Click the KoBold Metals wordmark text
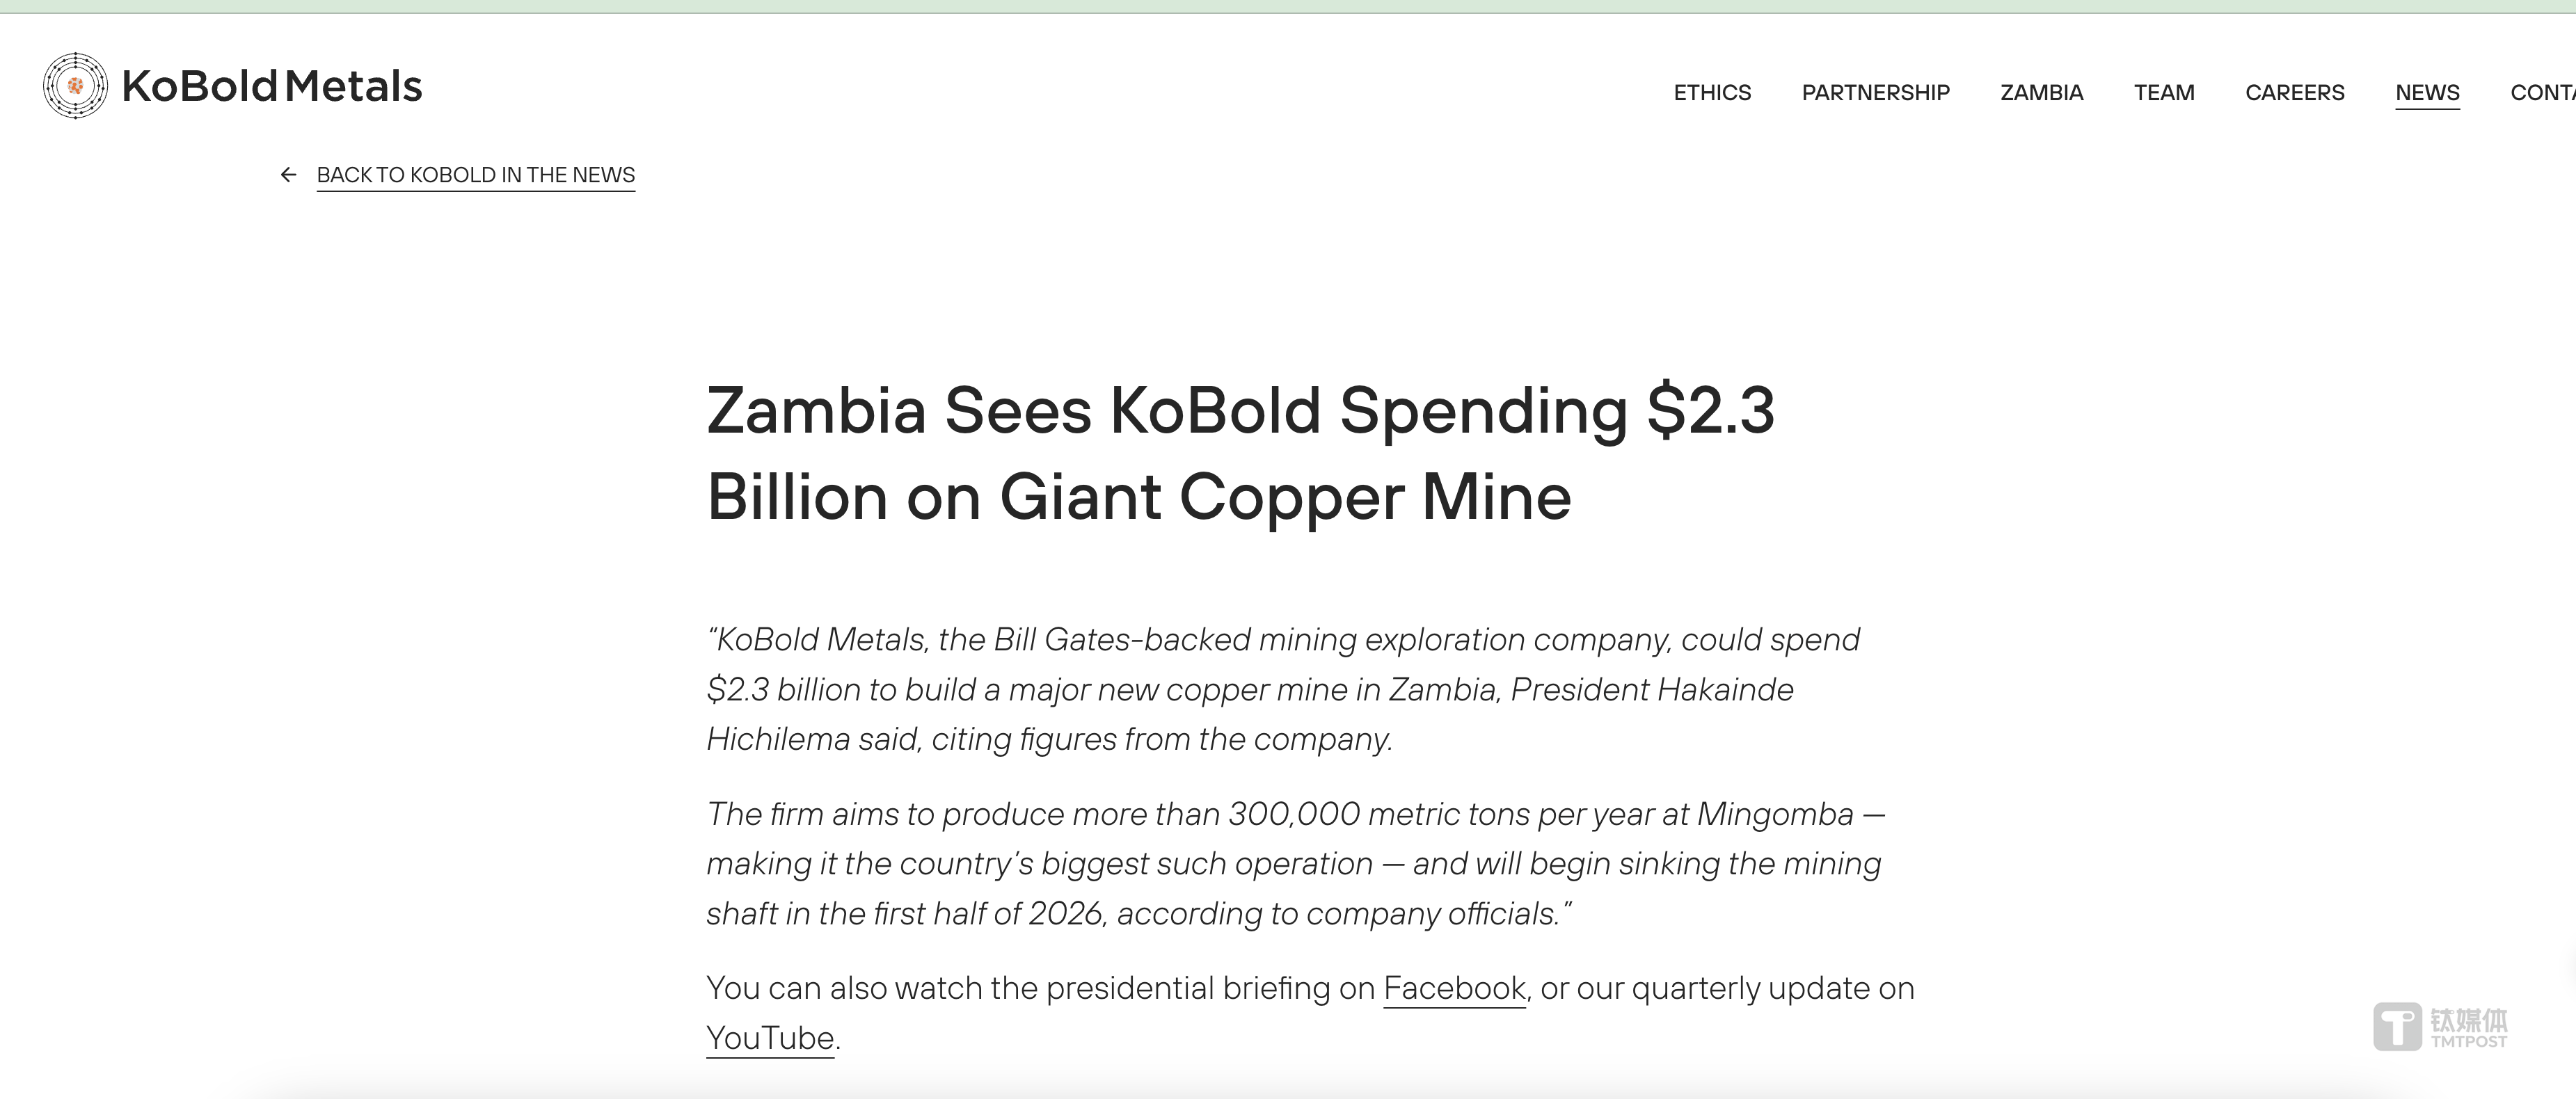The width and height of the screenshot is (2576, 1099). pyautogui.click(x=272, y=86)
